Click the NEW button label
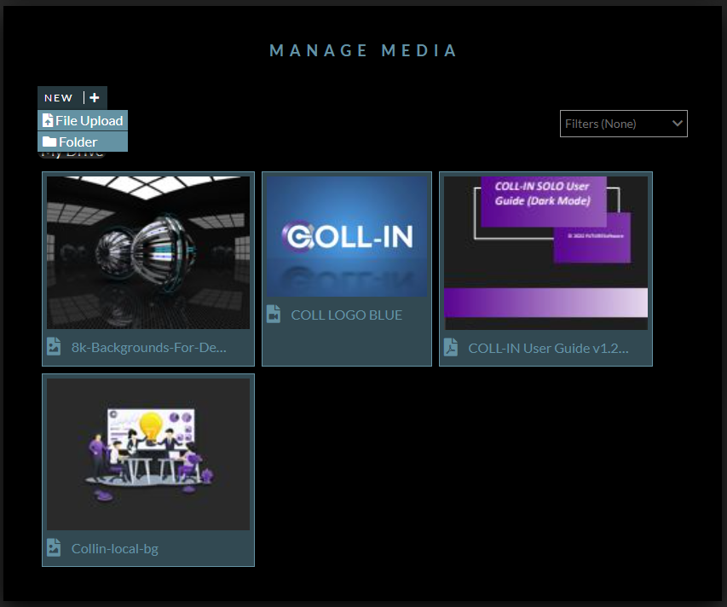Screen dimensions: 727x607 point(59,98)
